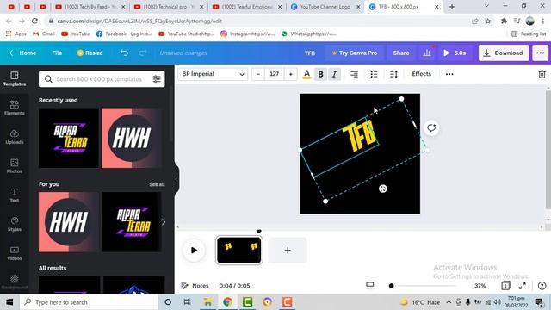The image size is (551, 310).
Task: Show next For you templates arrow
Action: (164, 222)
